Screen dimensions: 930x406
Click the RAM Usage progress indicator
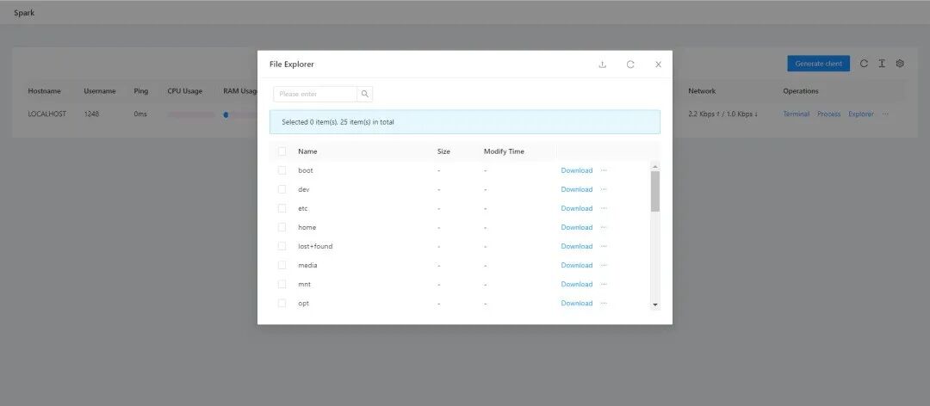[226, 115]
